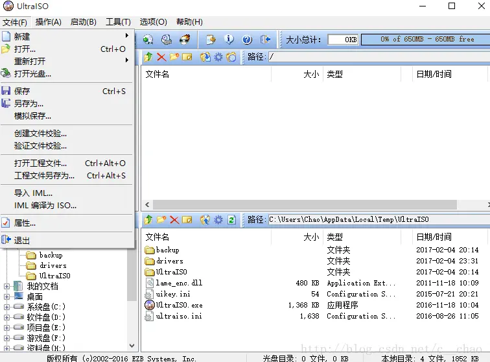
Task: Click the rename icon in local pane toolbar
Action: 187,220
